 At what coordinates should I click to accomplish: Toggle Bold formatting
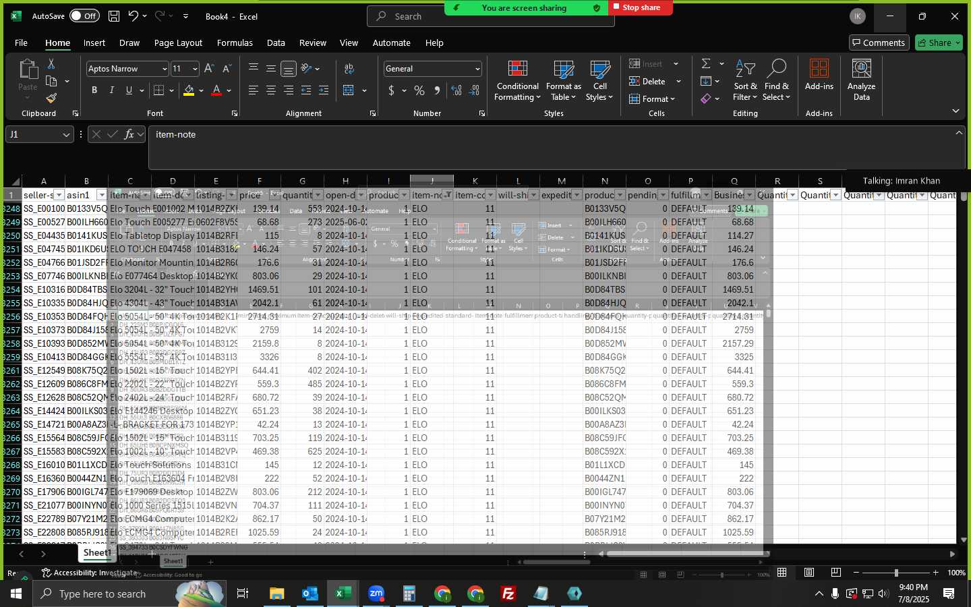tap(94, 90)
